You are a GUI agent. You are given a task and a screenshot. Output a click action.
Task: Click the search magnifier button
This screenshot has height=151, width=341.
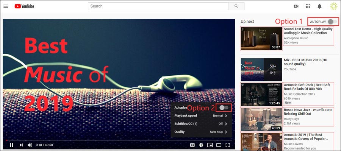tap(236, 6)
